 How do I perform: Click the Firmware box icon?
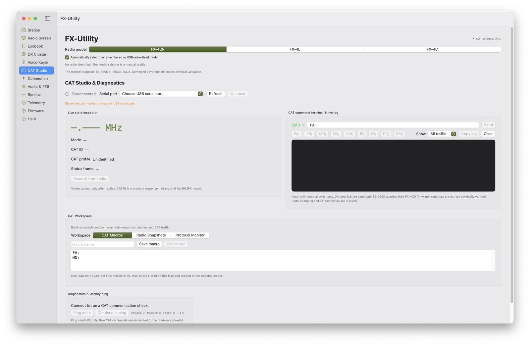[24, 111]
